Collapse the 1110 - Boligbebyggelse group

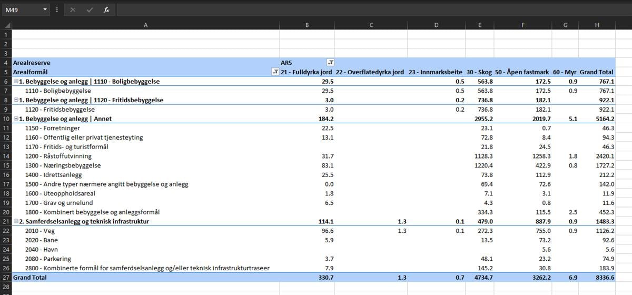[16, 82]
